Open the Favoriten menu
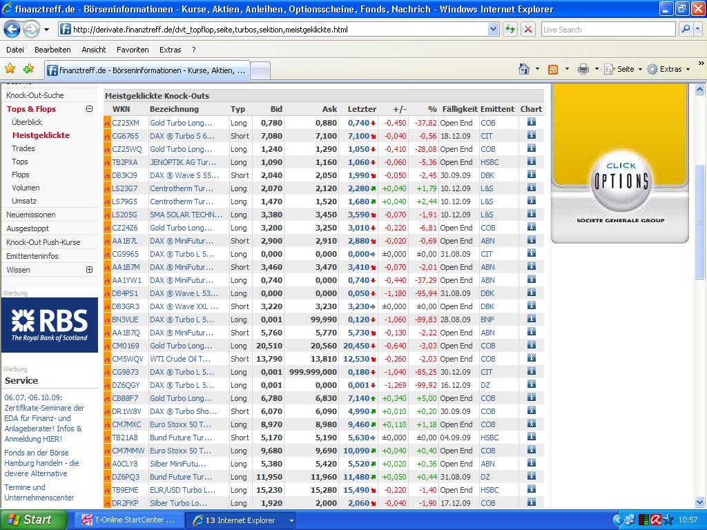 [133, 50]
